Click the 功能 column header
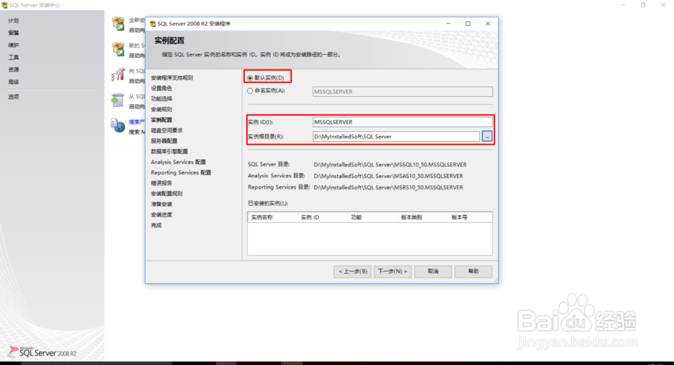This screenshot has width=674, height=365. (373, 218)
